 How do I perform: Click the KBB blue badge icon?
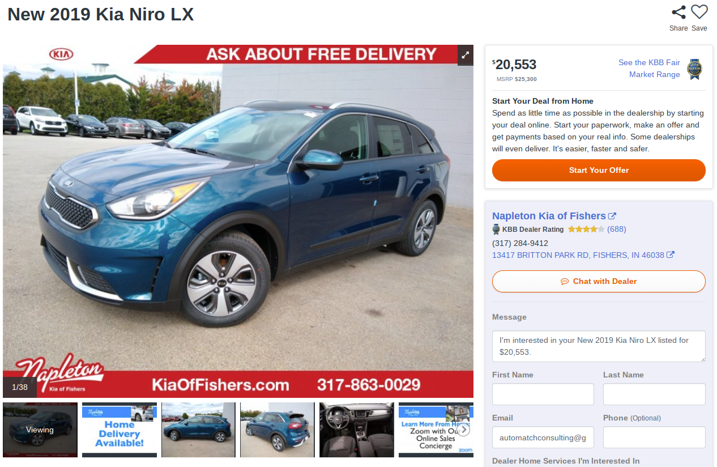(x=694, y=69)
